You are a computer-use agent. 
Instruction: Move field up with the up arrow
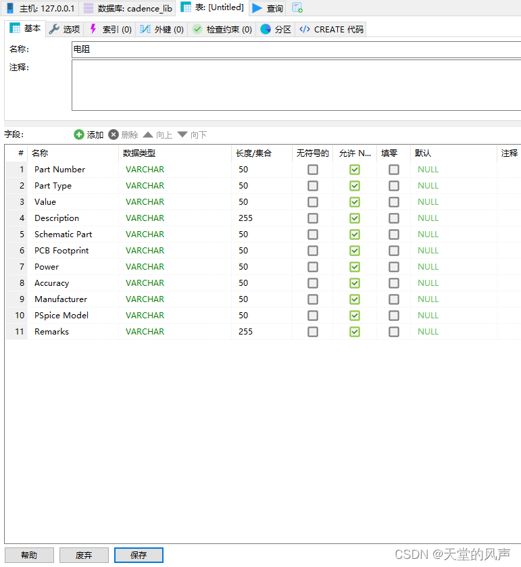point(148,134)
